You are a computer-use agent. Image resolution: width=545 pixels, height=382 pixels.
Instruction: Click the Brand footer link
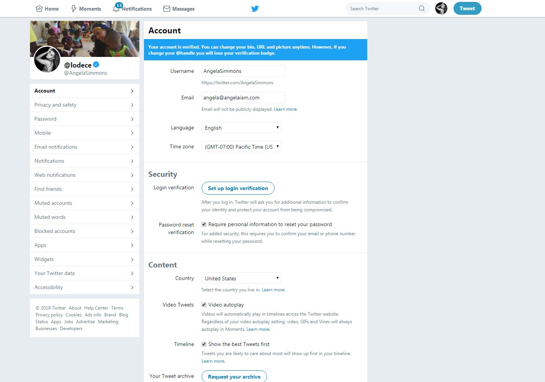pyautogui.click(x=110, y=315)
